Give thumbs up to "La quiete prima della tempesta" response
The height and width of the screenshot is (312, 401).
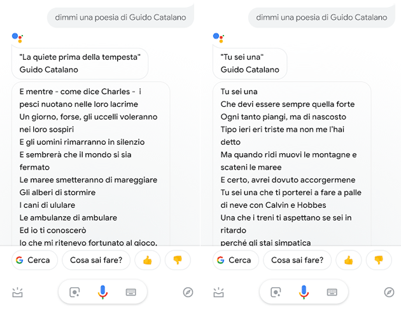pos(147,260)
